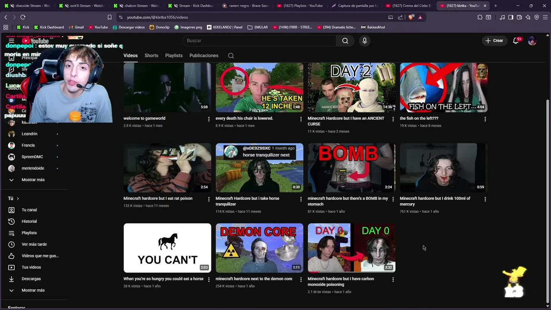Open the apps grid icon in bookmarks bar
Screen dimensions: 551x310
(x=6, y=27)
